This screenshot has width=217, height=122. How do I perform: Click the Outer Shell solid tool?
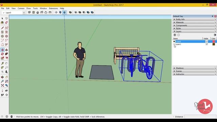70,13
